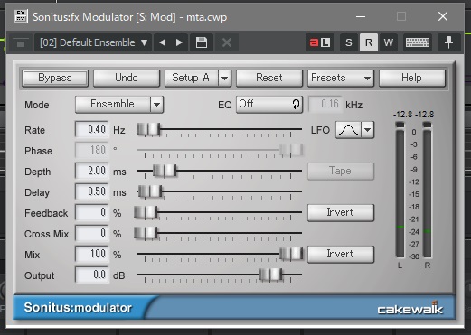
Task: Toggle automation Write W button
Action: tap(389, 42)
